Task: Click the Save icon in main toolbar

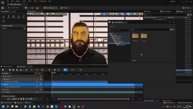Action: click(3, 8)
